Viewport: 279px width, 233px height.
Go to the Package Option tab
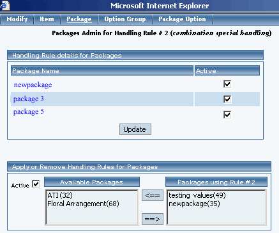(182, 19)
